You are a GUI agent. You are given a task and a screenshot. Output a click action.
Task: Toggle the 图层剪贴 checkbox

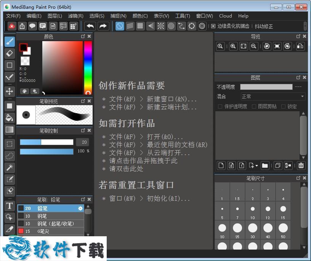(x=254, y=107)
